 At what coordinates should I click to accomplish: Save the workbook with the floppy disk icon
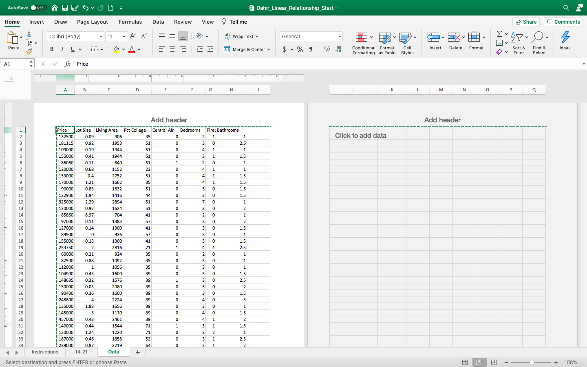pyautogui.click(x=65, y=8)
